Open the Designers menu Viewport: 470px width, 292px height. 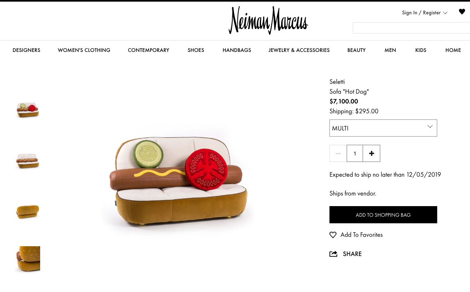point(26,50)
